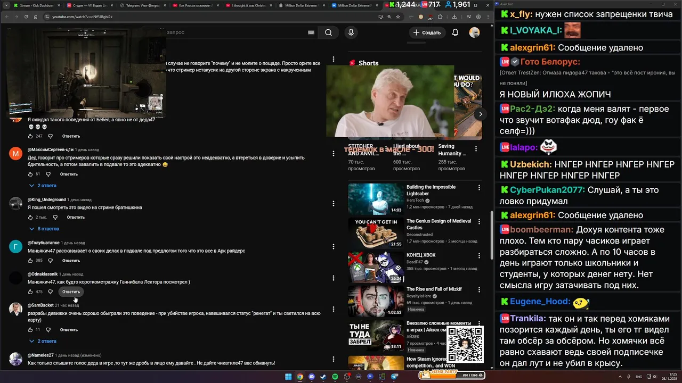Open options menu for @Odnaklassnik comment

click(334, 278)
